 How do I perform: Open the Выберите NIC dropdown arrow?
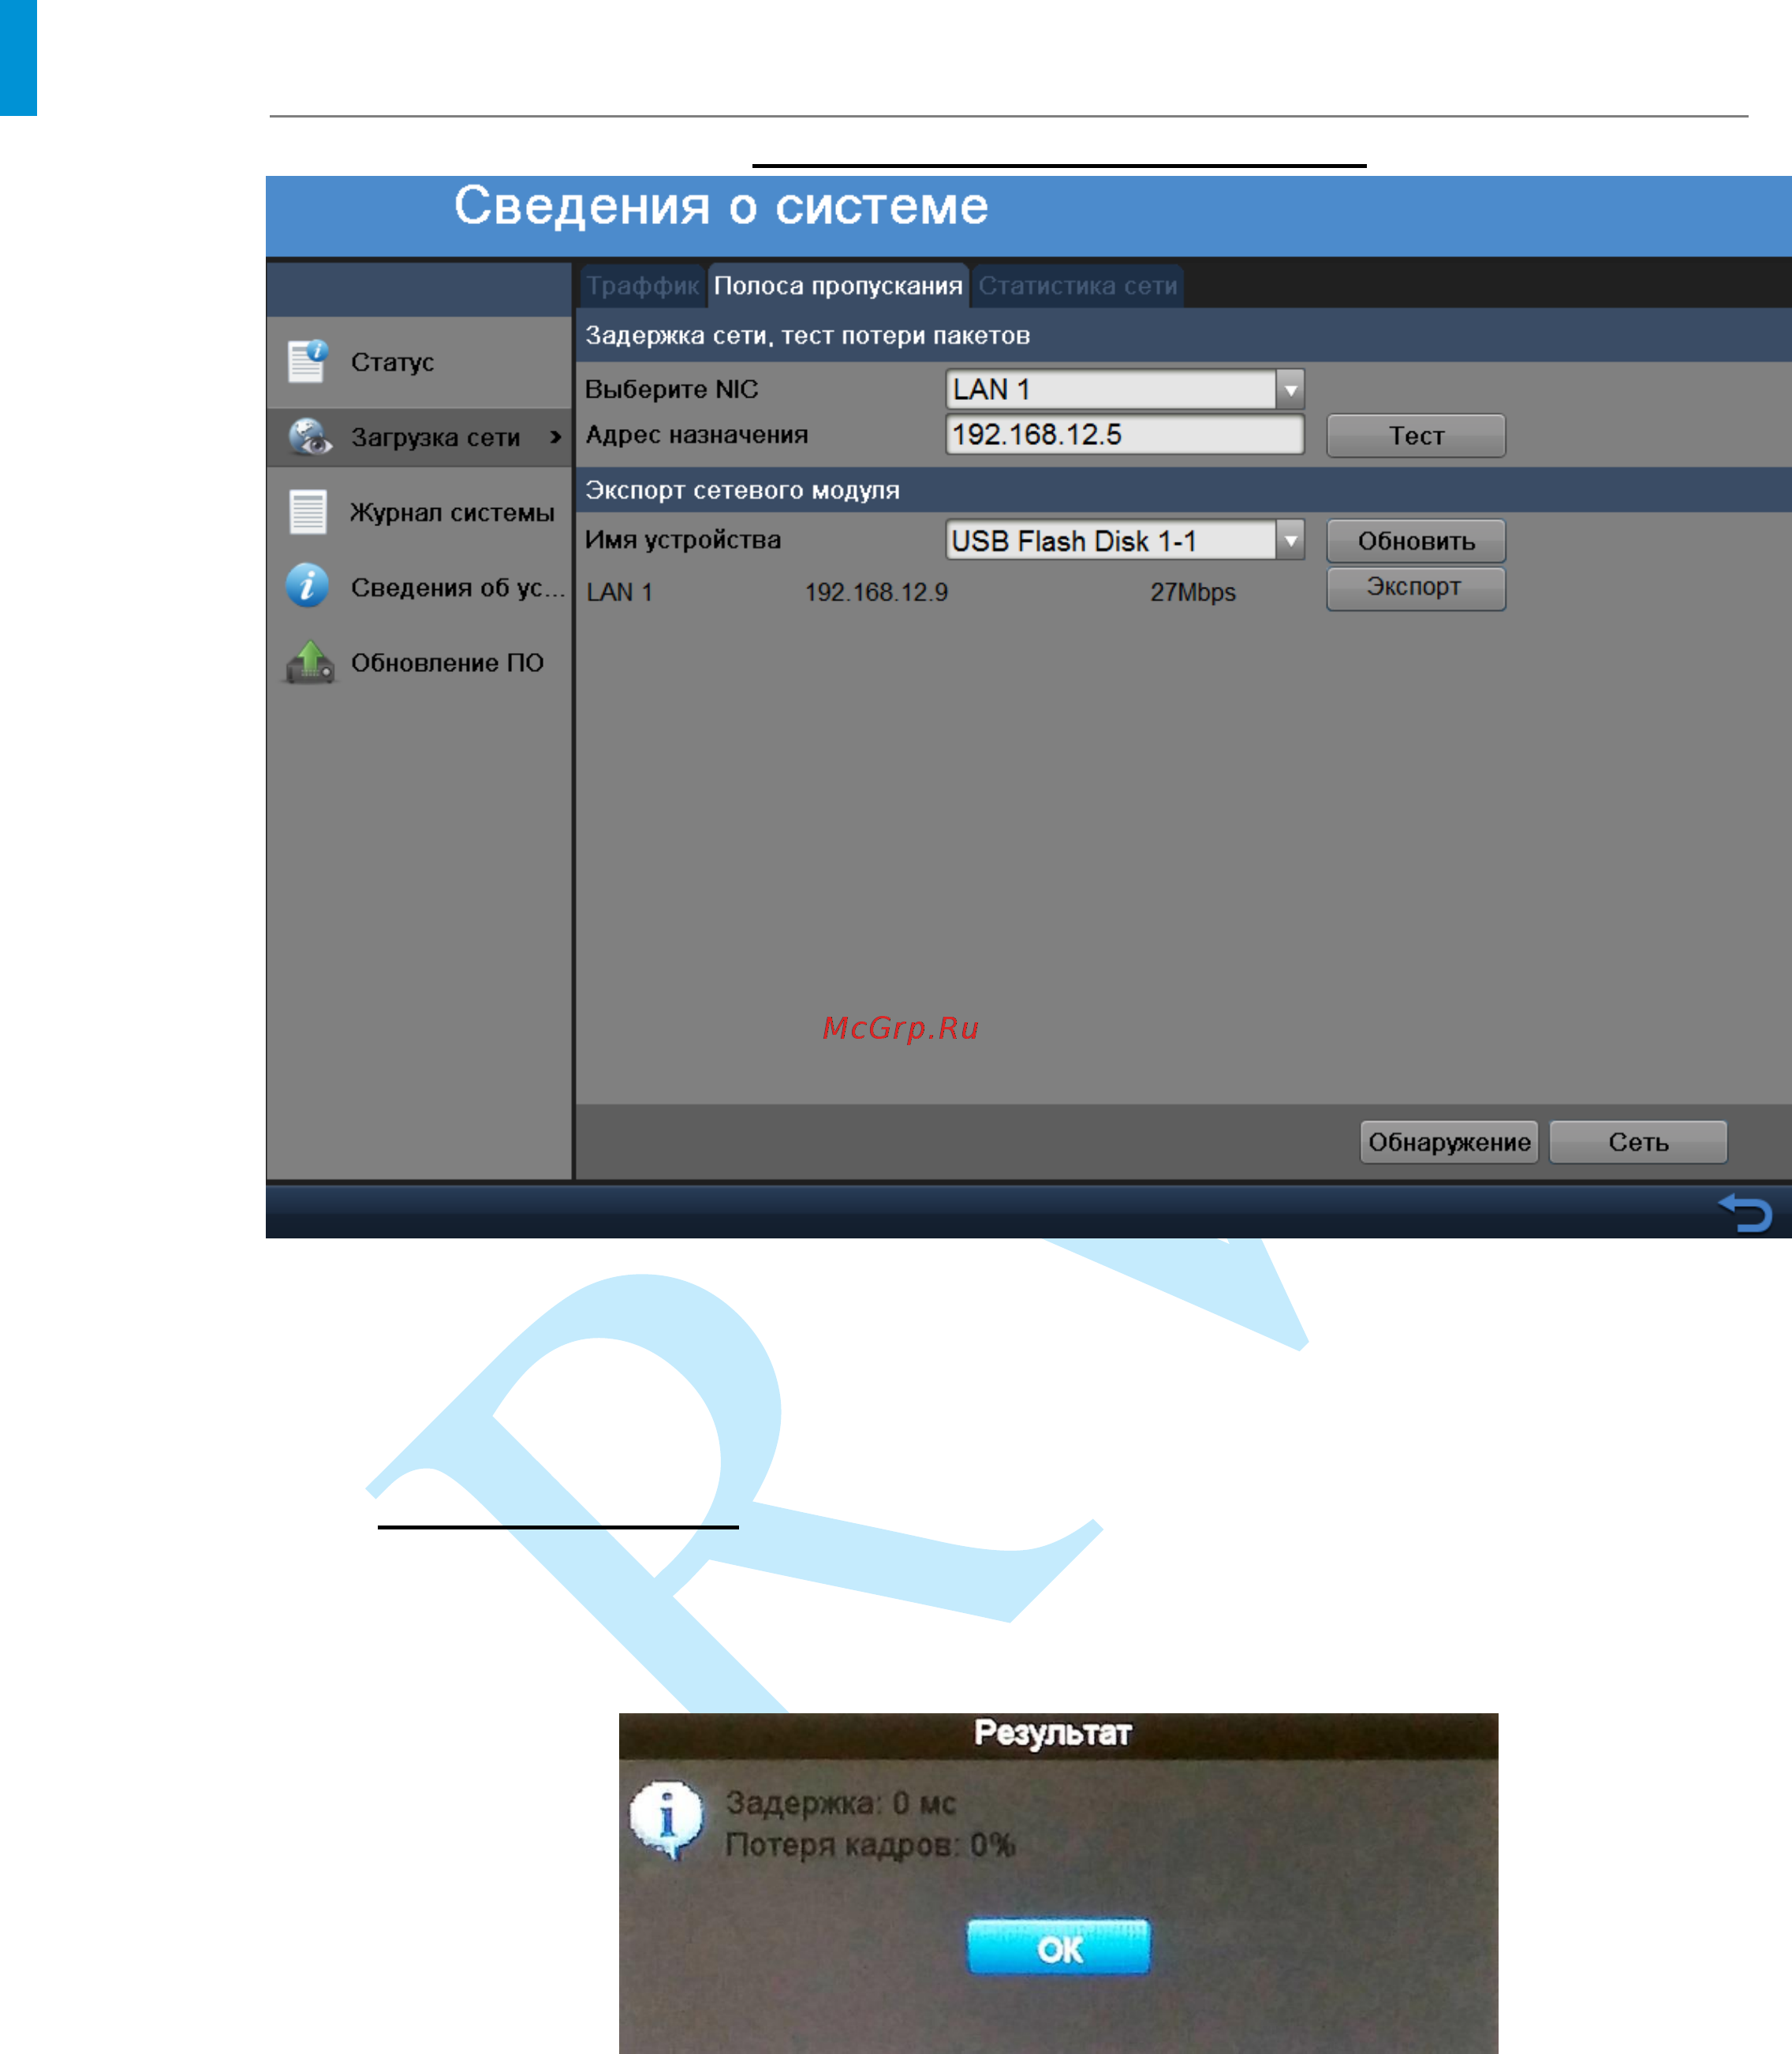point(1290,389)
